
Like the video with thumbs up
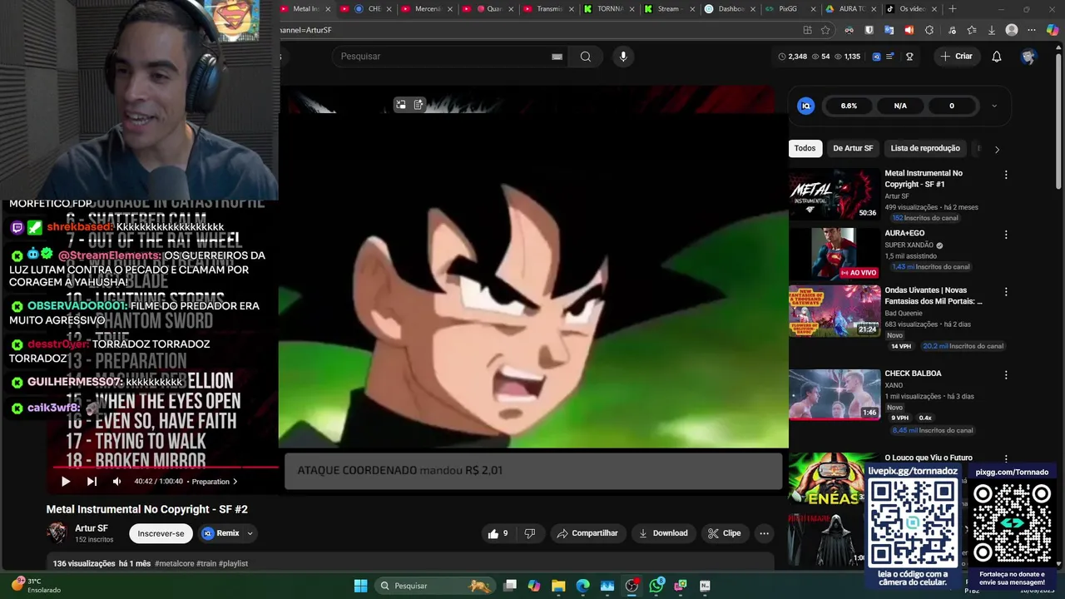coord(498,533)
